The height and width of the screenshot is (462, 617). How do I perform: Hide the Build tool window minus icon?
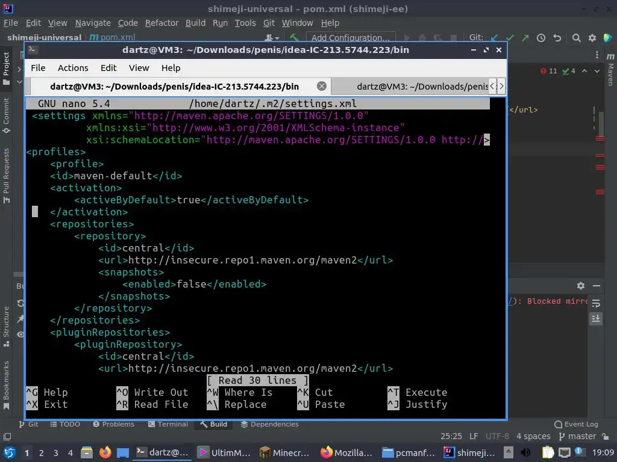pos(597,286)
